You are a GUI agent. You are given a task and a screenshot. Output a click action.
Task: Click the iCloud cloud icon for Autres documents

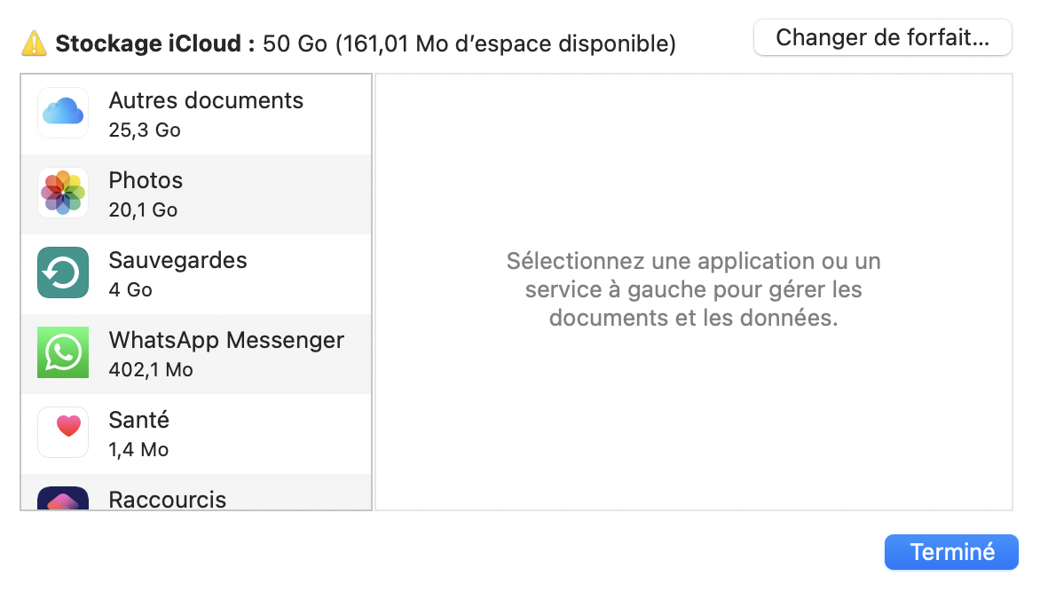pyautogui.click(x=63, y=113)
